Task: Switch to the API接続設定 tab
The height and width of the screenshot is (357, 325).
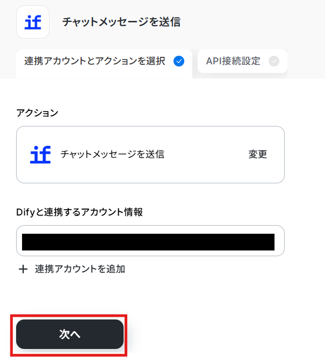Action: (242, 61)
